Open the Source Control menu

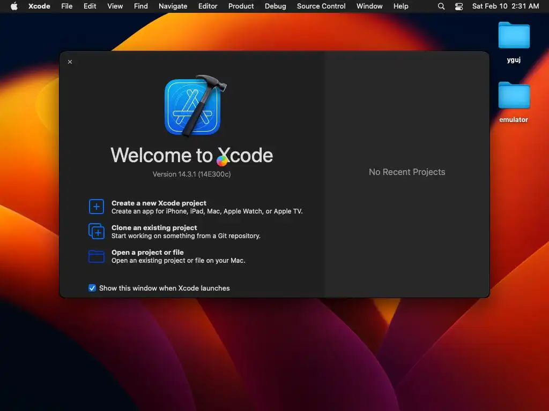coord(321,6)
